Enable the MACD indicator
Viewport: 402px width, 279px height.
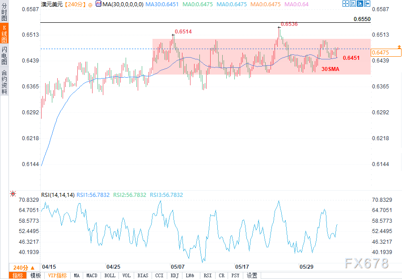point(92,275)
